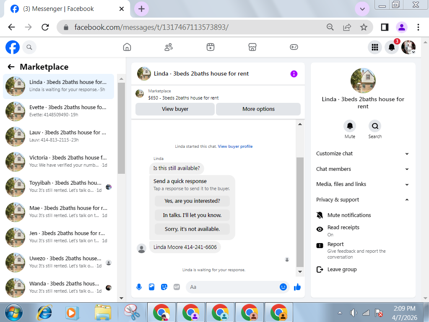Click the conversation information icon
The height and width of the screenshot is (322, 429).
click(294, 73)
